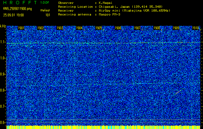Click the 1906 time marker
The height and width of the screenshot is (129, 203).
[118, 28]
